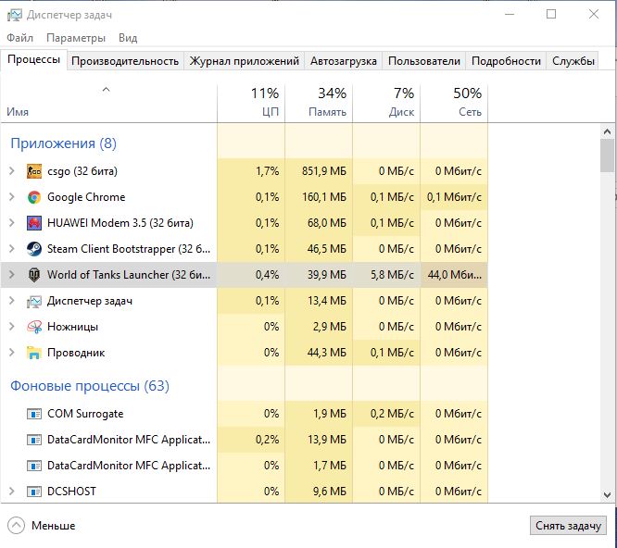The image size is (617, 548).
Task: Click the Проводник folder icon
Action: point(34,353)
